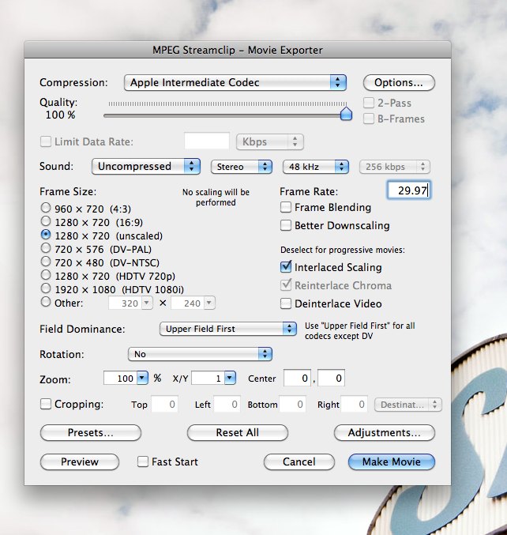Open the X/Y ratio combo arrow
Image resolution: width=507 pixels, height=535 pixels.
pos(230,378)
